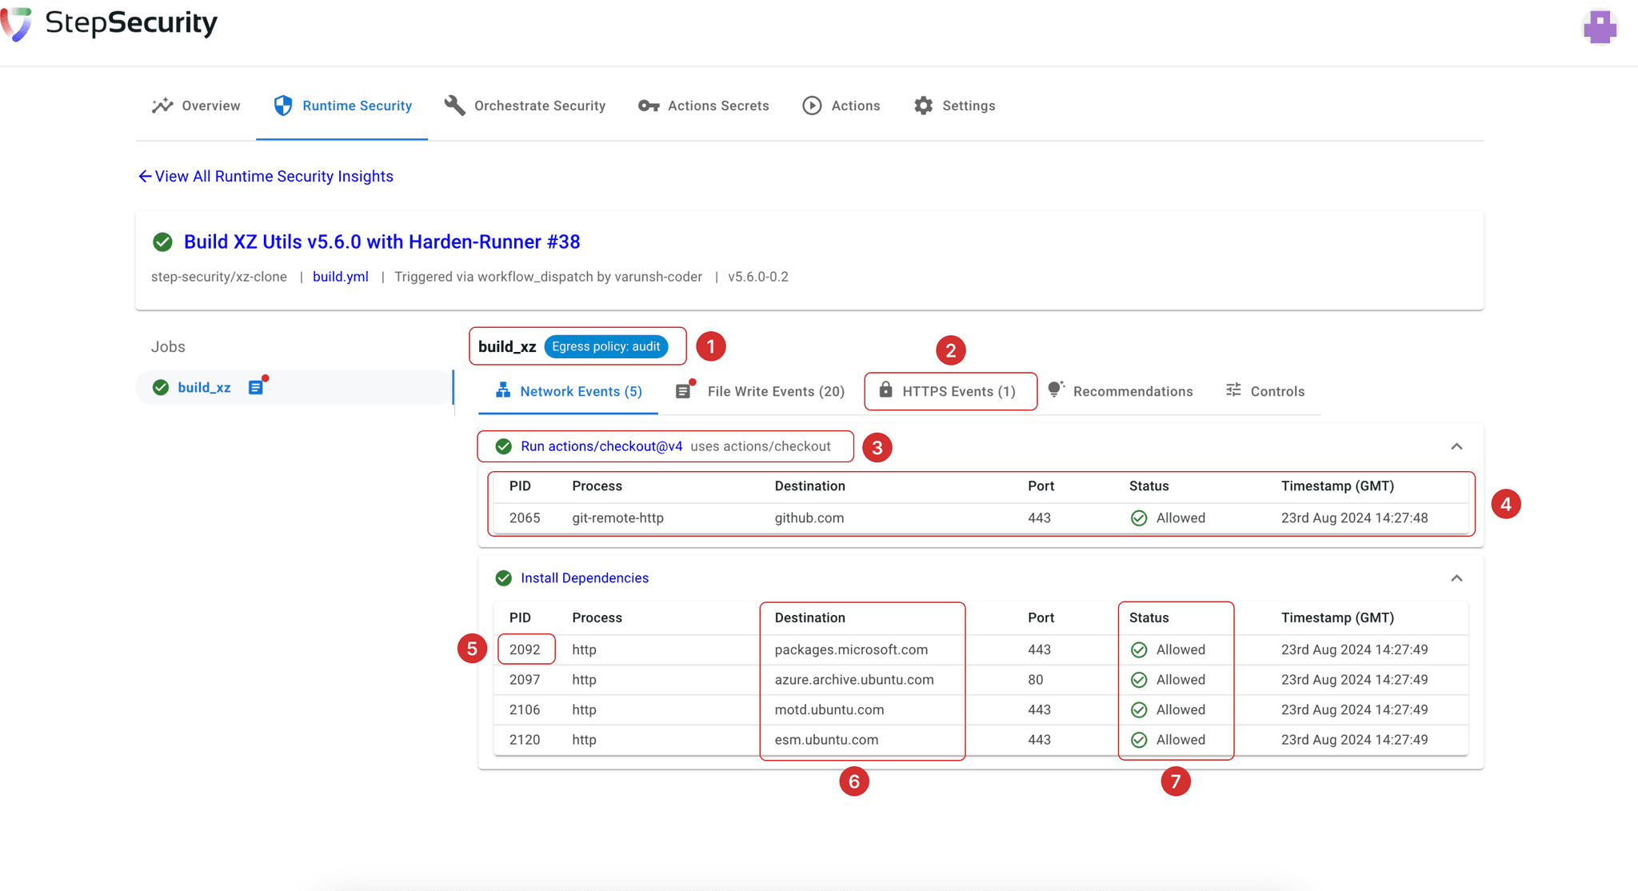Click file events icon beside build_xz job
Viewport: 1638px width, 891px height.
point(256,387)
